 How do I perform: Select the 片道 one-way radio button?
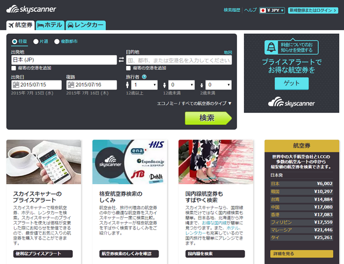[36, 41]
